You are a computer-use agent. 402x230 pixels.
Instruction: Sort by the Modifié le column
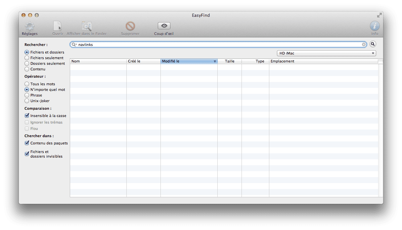(x=189, y=61)
